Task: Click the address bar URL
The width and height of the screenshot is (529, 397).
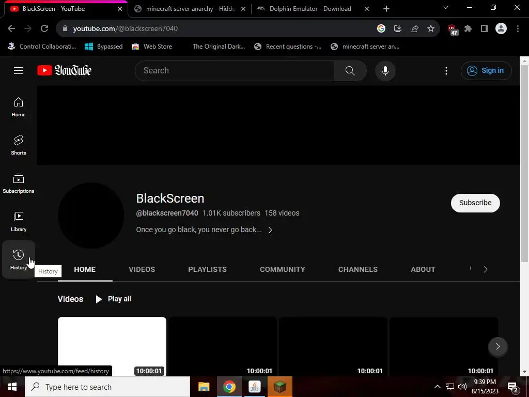Action: (125, 29)
